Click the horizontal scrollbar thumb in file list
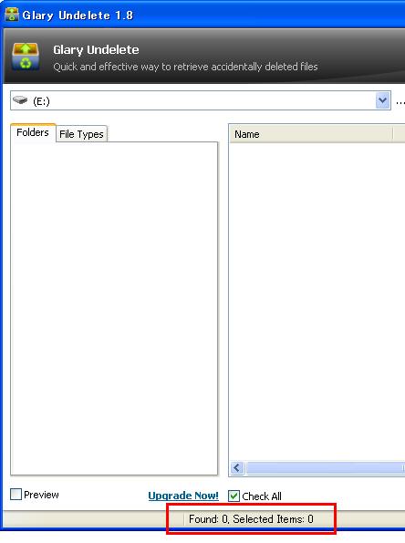Viewport: 405px width, 543px height. [325, 468]
